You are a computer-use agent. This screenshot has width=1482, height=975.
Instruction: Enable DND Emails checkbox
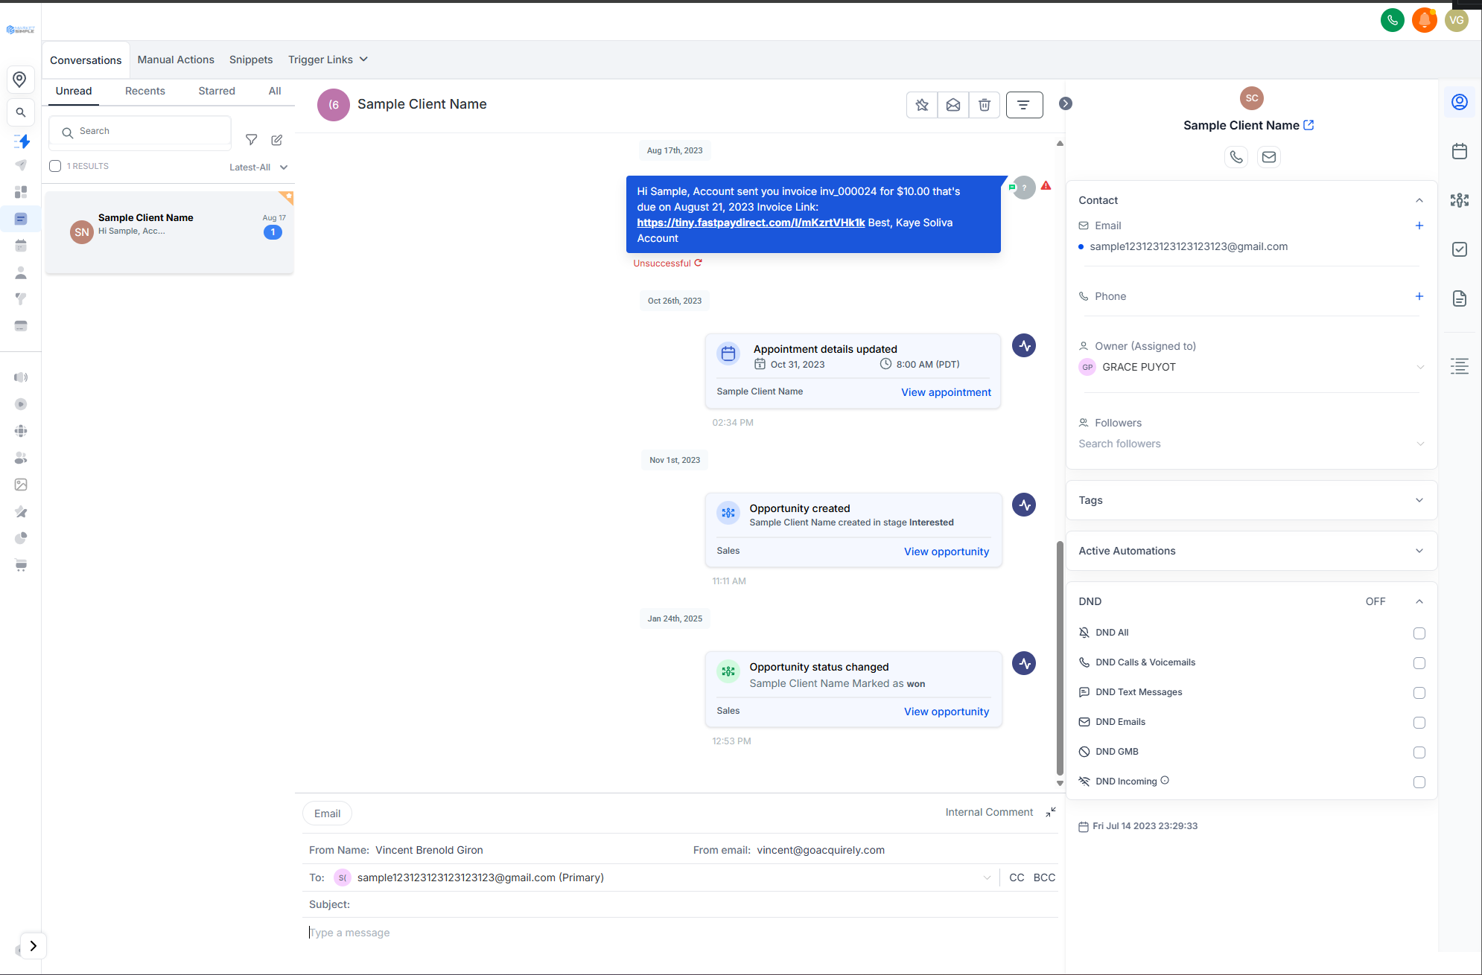(x=1419, y=723)
